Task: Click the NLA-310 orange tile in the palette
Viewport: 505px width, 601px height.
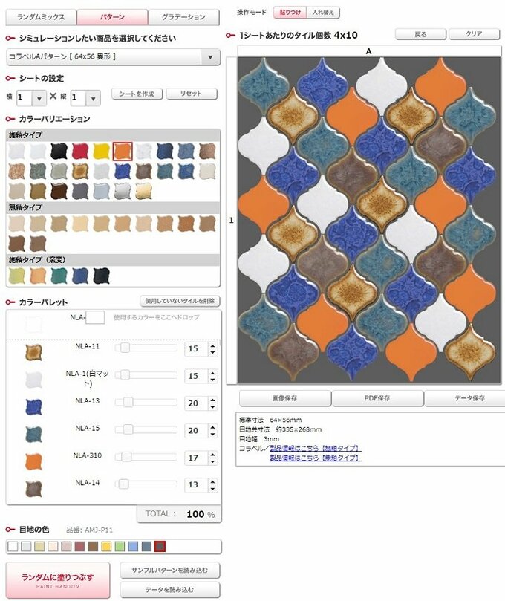Action: [33, 461]
